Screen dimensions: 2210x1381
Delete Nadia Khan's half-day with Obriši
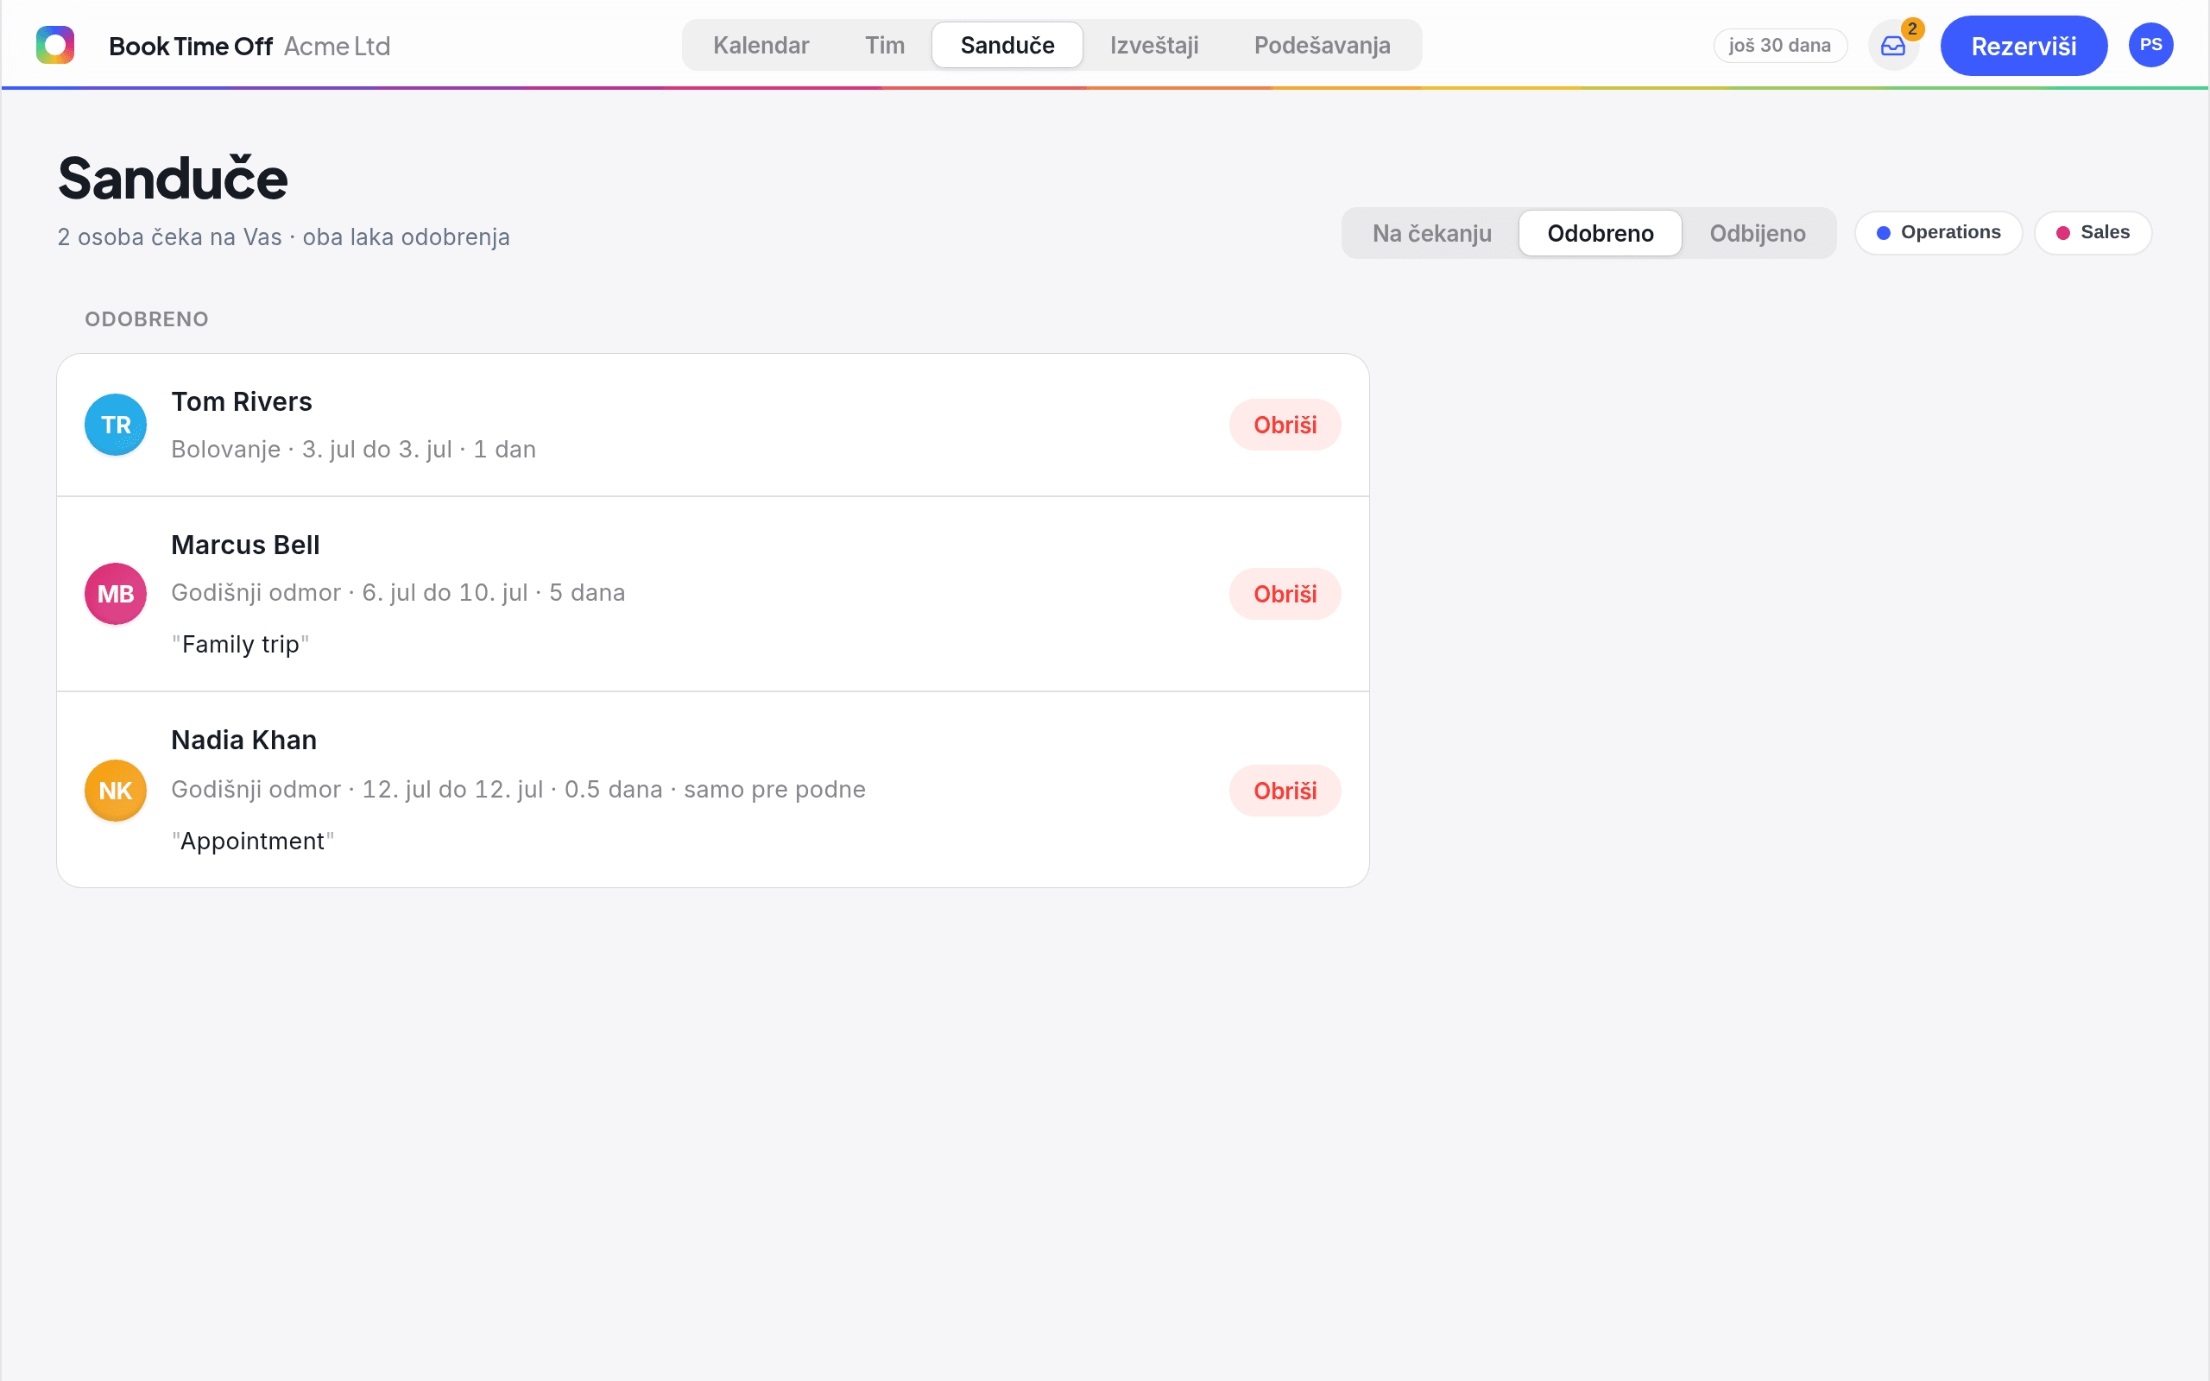[1285, 790]
